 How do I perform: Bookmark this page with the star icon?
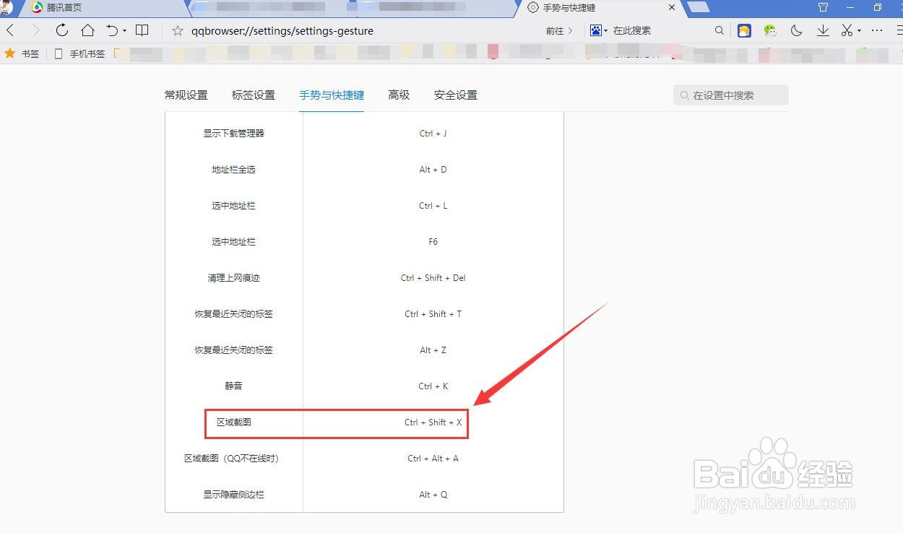click(177, 31)
